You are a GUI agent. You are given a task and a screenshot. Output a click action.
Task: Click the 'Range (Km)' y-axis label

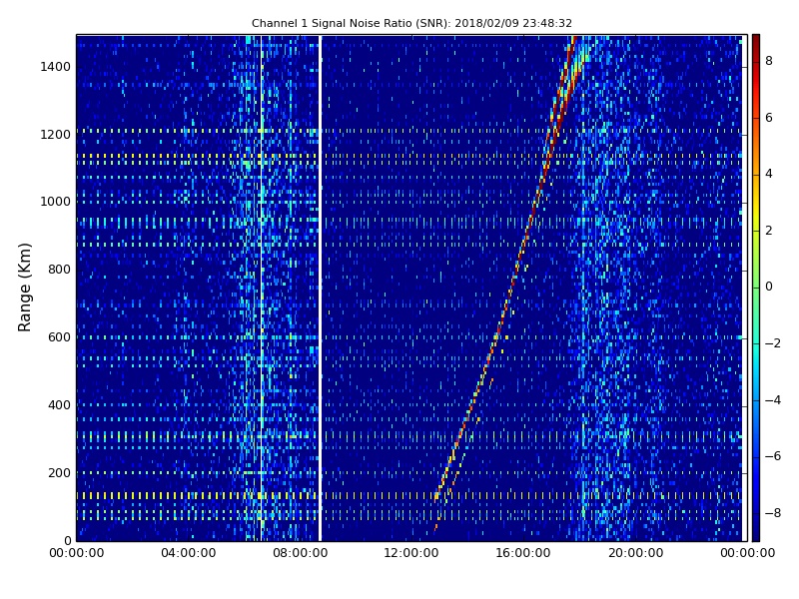point(24,288)
